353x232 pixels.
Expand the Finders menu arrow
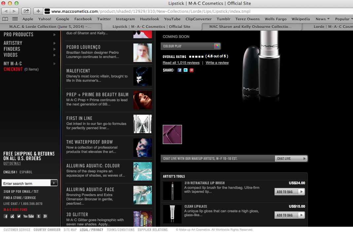54,49
